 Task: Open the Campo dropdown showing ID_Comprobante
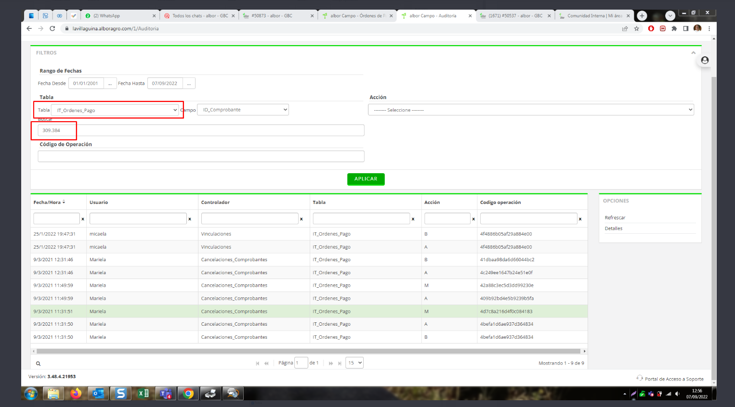click(x=243, y=110)
